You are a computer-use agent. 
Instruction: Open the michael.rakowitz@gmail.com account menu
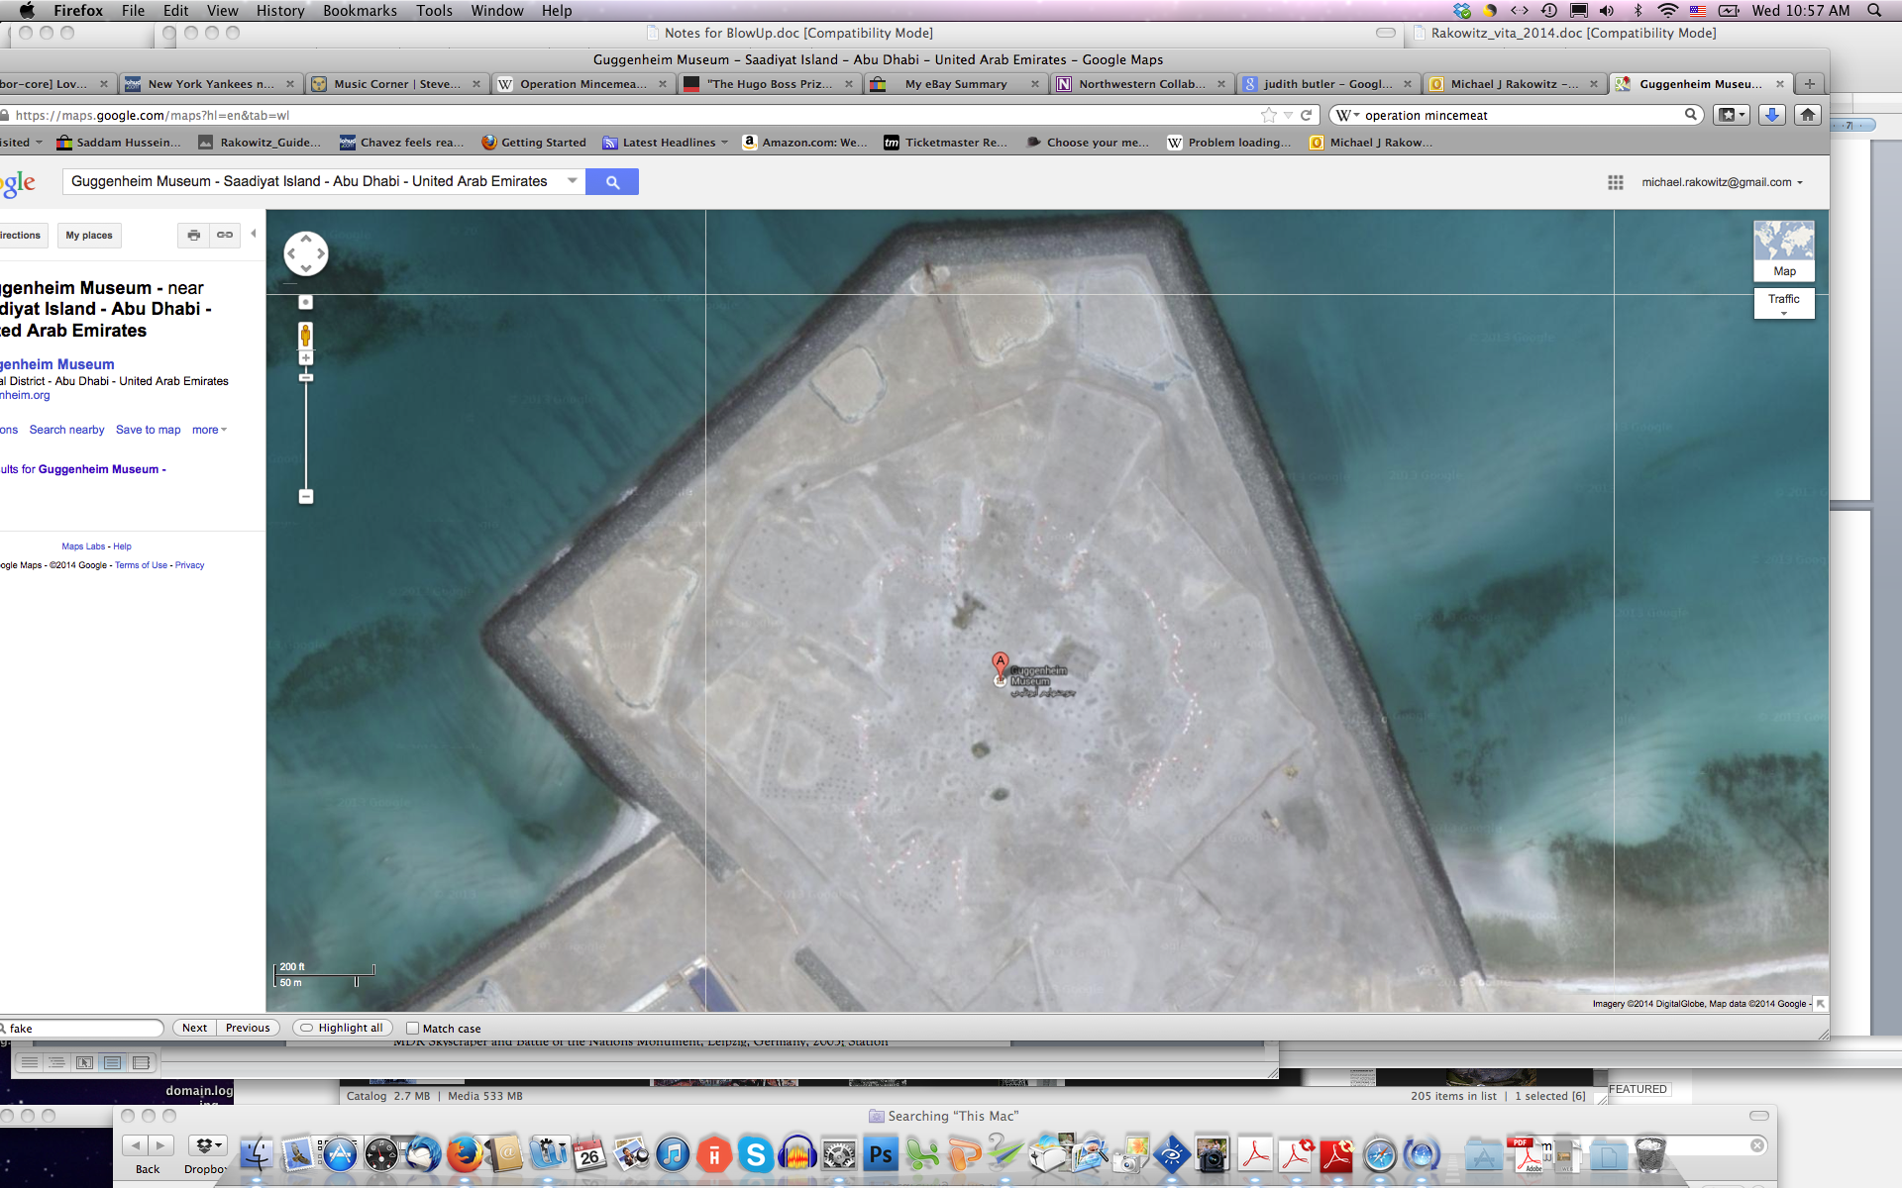pyautogui.click(x=1722, y=182)
